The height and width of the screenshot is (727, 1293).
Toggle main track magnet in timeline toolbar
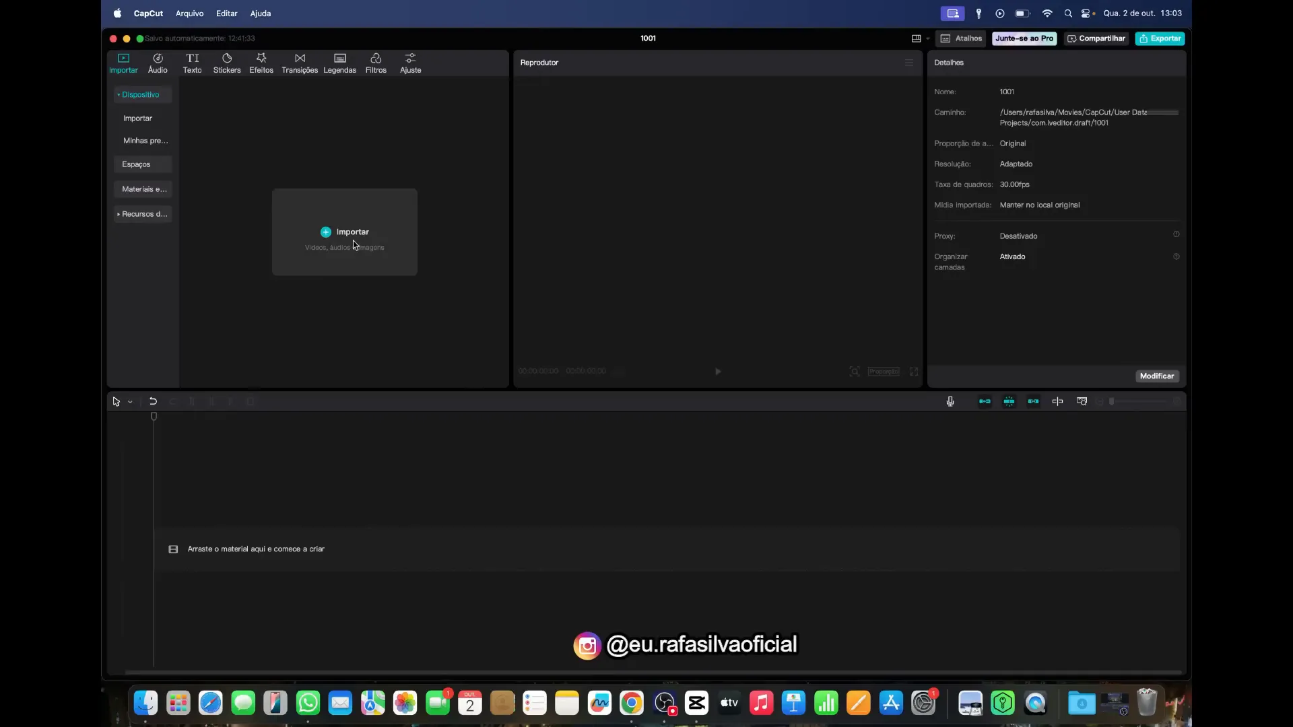(x=985, y=401)
